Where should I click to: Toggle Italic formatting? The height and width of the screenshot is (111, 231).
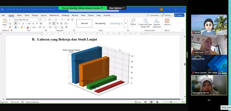19,23
